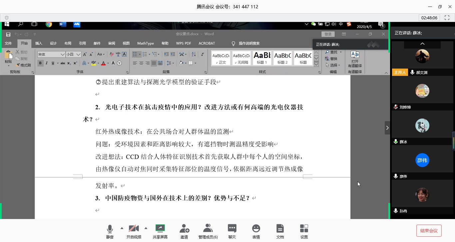Switch to the 插入 ribbon tab
Viewport: 455px width, 242px height.
(39, 43)
